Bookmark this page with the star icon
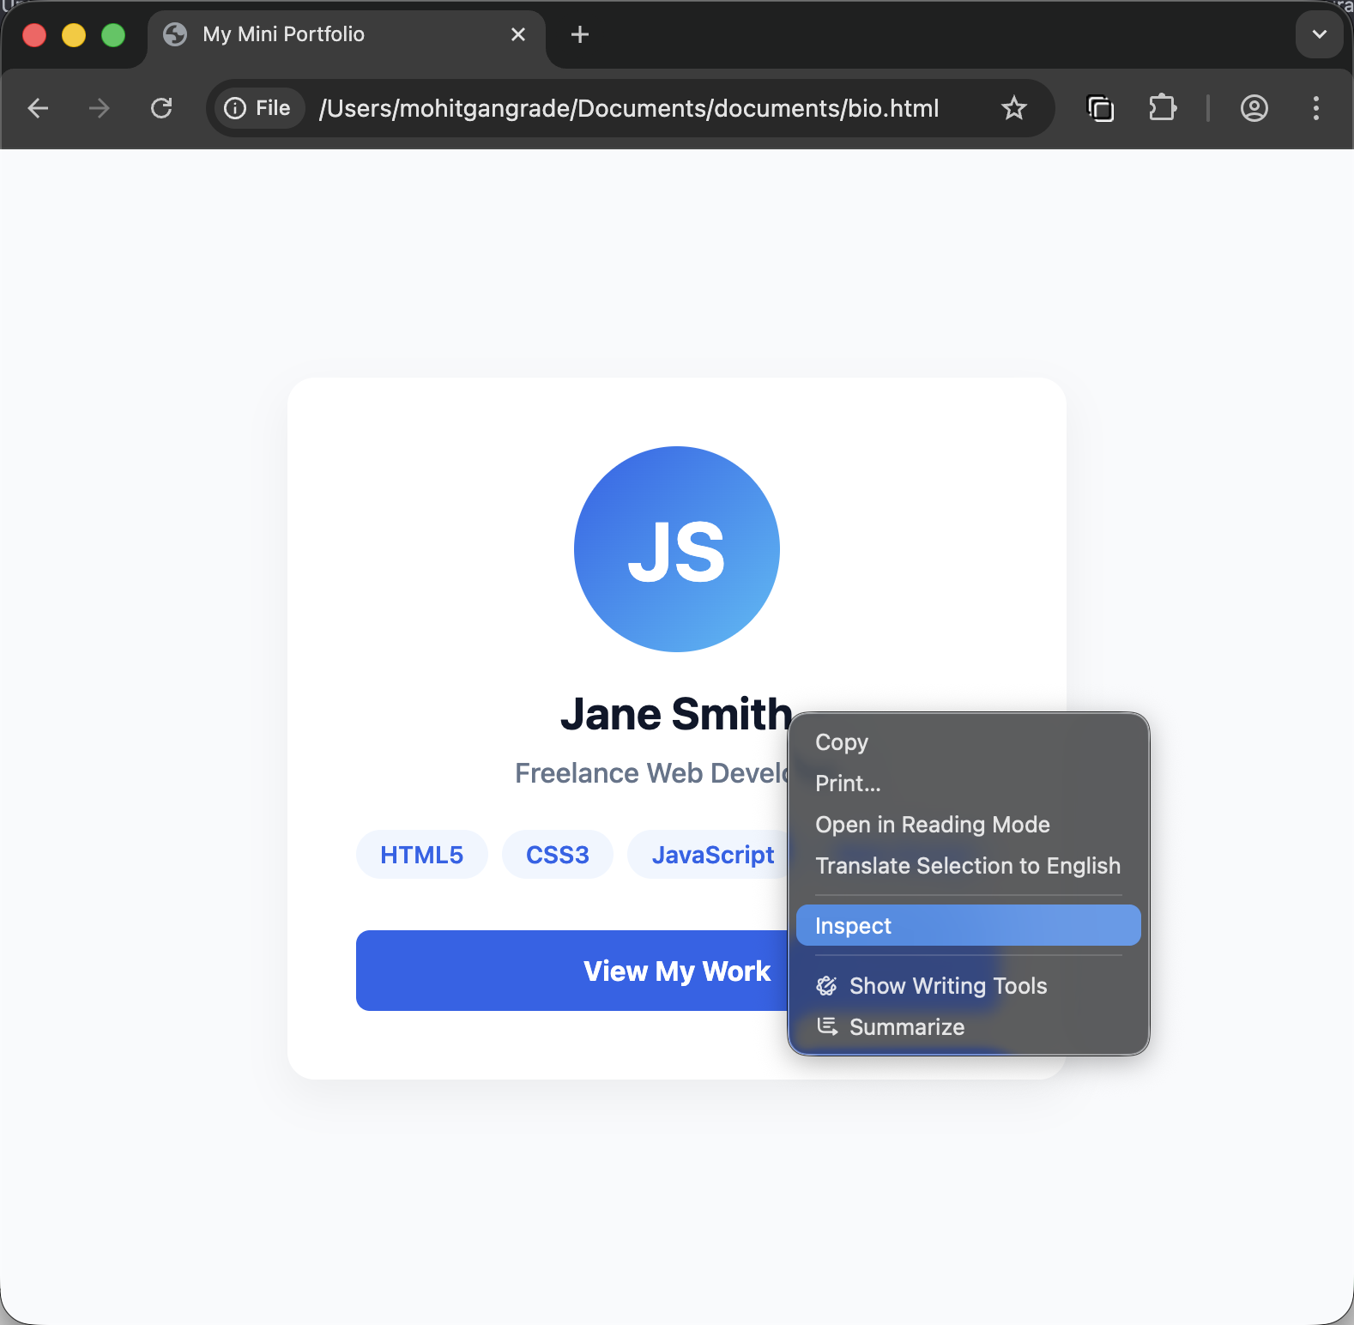Screen dimensions: 1354x1325 (x=1014, y=108)
